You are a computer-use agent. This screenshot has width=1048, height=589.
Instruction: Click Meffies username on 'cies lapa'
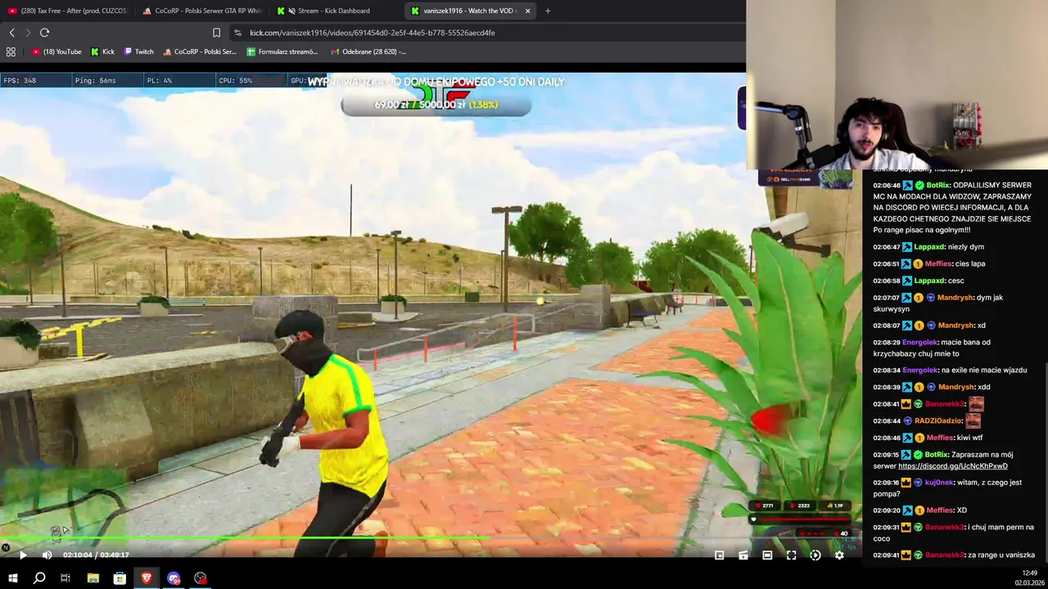click(x=938, y=263)
